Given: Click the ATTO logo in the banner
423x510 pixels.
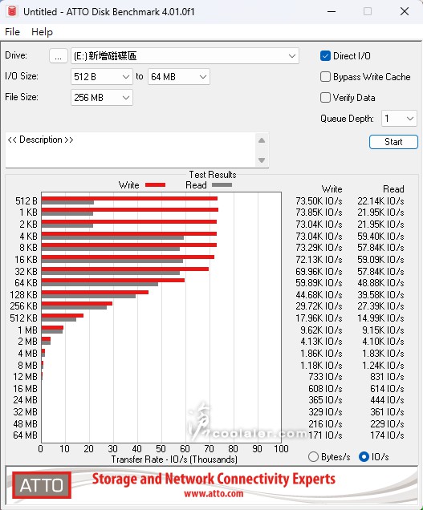Looking at the screenshot, I should [42, 485].
